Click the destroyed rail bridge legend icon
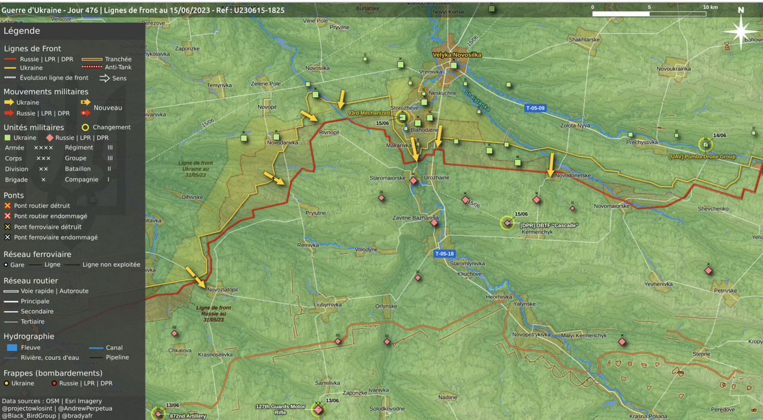This screenshot has height=420, width=763. (8, 227)
